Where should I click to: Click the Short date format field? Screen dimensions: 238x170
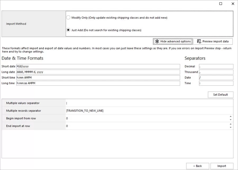pyautogui.click(x=98, y=66)
